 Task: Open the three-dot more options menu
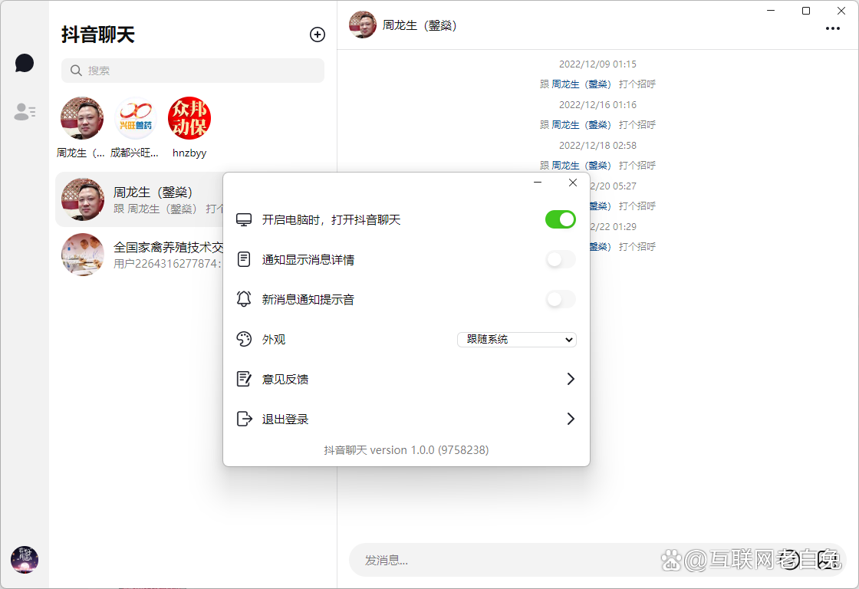(833, 28)
